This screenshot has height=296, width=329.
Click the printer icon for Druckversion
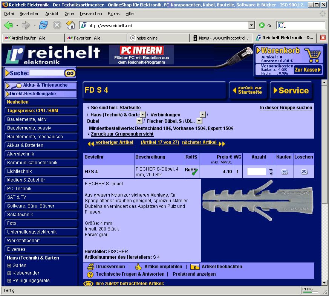click(x=90, y=267)
